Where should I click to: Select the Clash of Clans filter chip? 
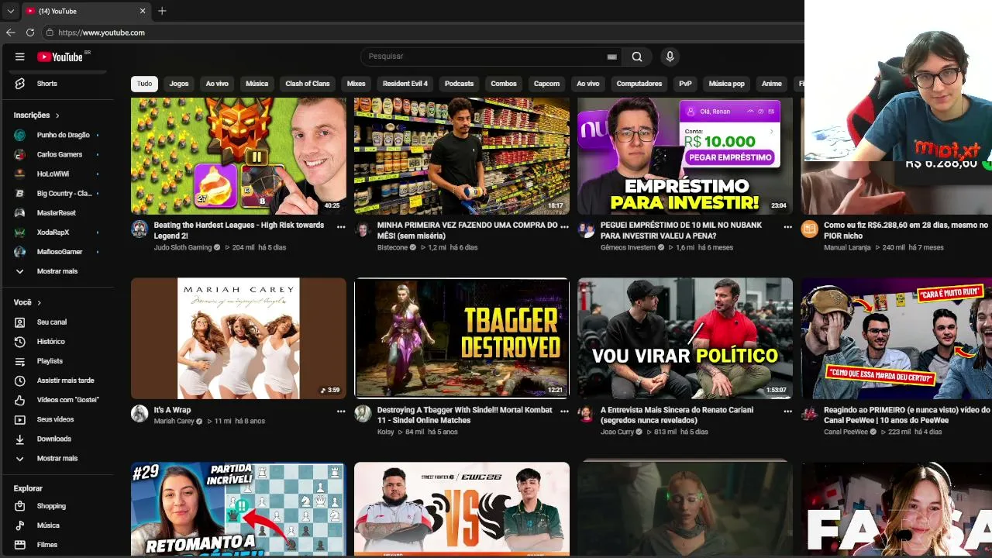[x=308, y=84]
